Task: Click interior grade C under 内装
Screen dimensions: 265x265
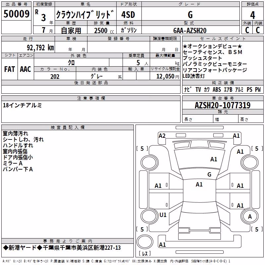Action: [x=258, y=30]
